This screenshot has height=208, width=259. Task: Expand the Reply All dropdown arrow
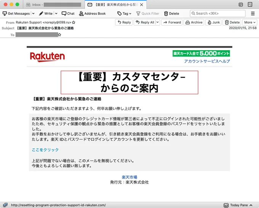pos(158,22)
